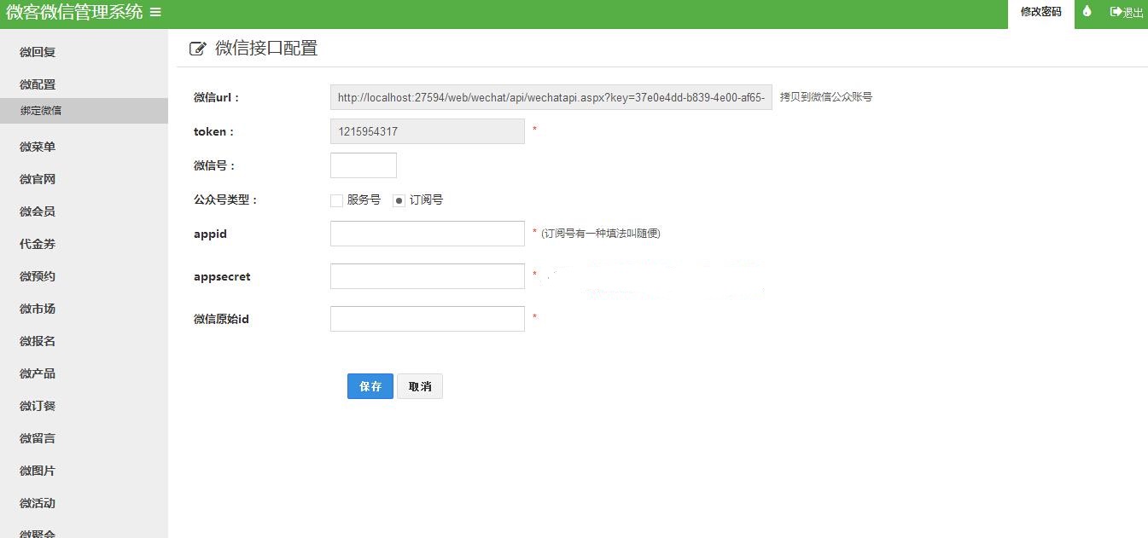Image resolution: width=1148 pixels, height=538 pixels.
Task: Enable the 服务号 checkbox
Action: 335,200
